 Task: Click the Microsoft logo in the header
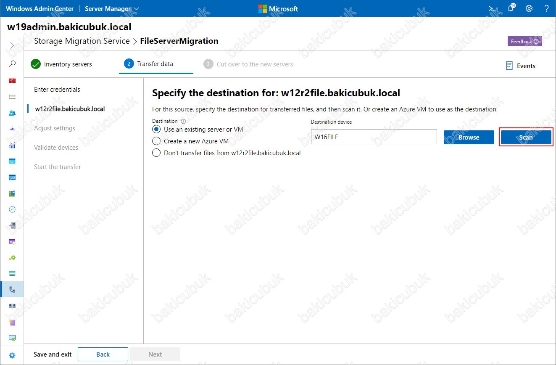(x=278, y=9)
